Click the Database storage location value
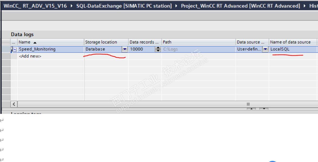This screenshot has width=318, height=162. [x=95, y=49]
